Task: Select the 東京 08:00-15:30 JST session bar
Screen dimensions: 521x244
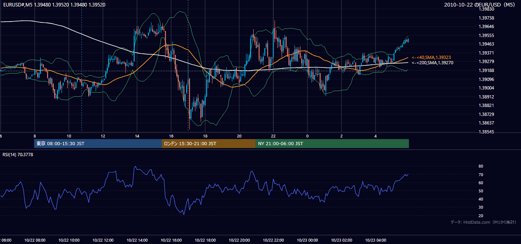Action: [x=98, y=144]
